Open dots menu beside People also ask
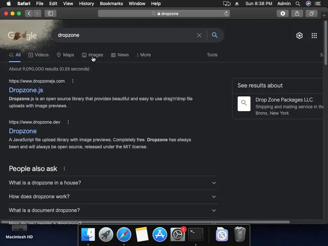This screenshot has height=246, width=328. 64,168
